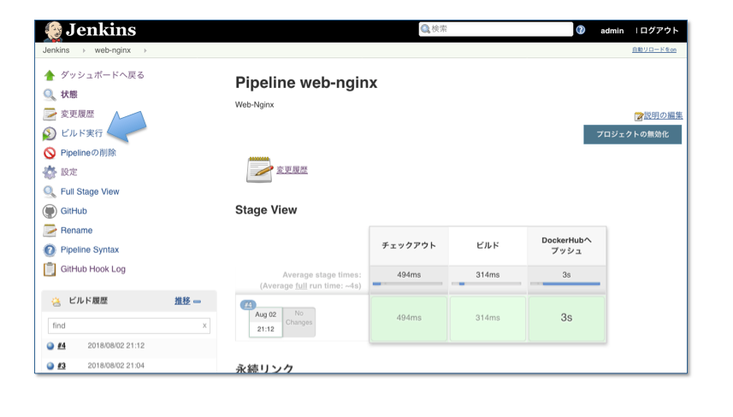Focus the 検索 search box

tap(496, 29)
